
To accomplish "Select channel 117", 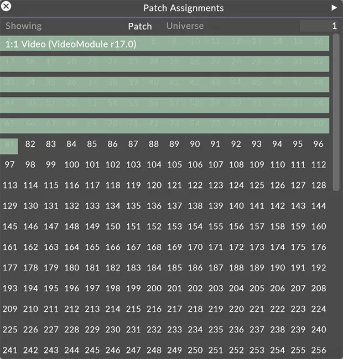I will click(x=92, y=185).
